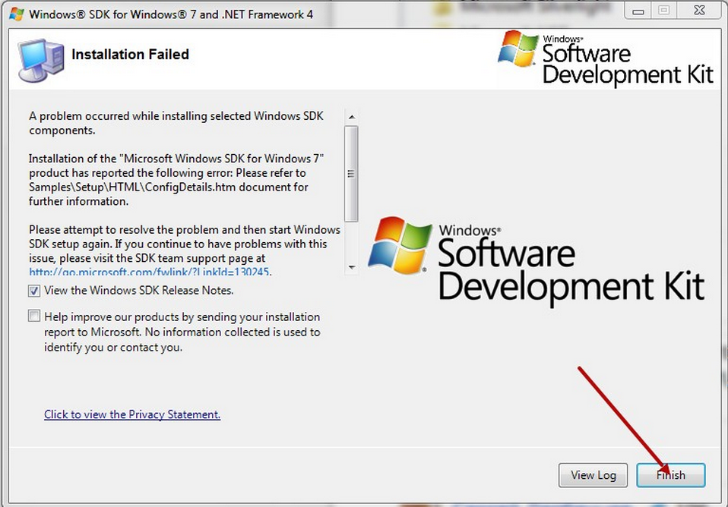Click the Windows flag icon in title bar
Screen dimensions: 728x507
click(x=16, y=14)
